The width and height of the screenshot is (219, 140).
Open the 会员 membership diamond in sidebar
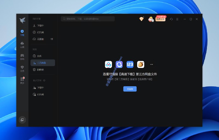click(22, 68)
